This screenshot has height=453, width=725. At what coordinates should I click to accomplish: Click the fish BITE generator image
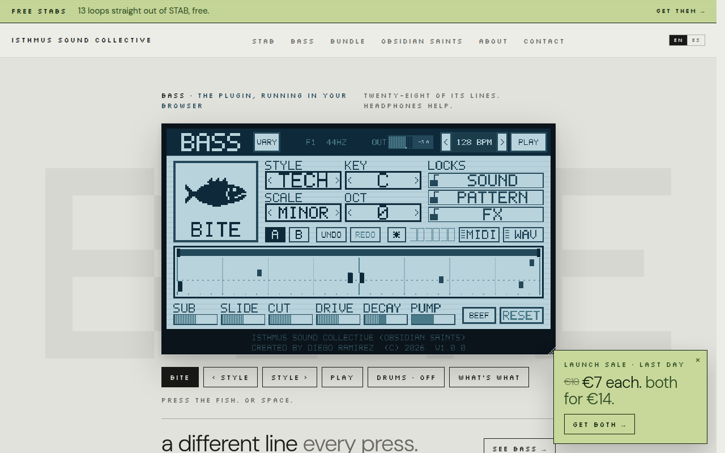point(216,202)
